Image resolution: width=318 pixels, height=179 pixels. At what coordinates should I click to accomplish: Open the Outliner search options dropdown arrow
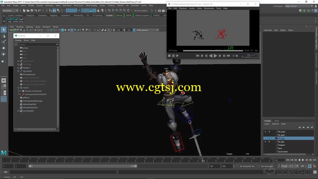click(57, 45)
